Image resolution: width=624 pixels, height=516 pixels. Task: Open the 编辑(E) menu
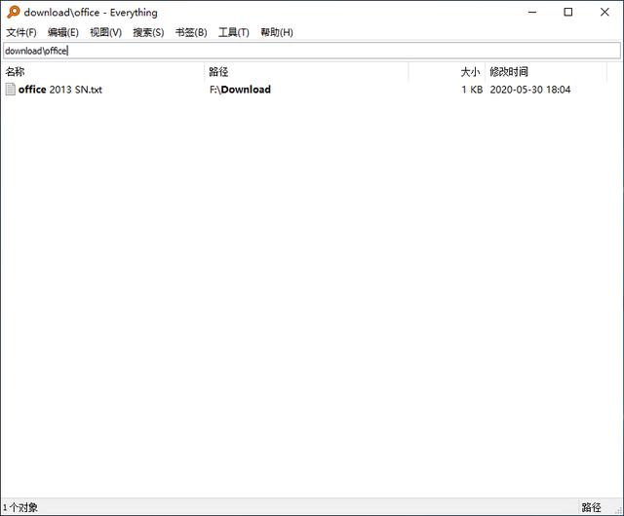click(63, 32)
